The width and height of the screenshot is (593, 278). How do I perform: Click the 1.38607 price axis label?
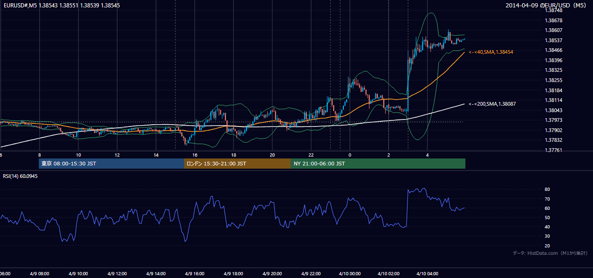click(x=554, y=30)
